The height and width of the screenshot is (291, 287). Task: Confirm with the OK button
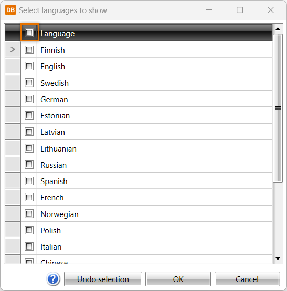(x=178, y=279)
